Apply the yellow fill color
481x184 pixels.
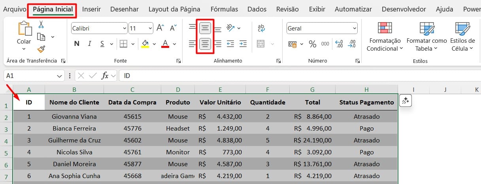(145, 44)
